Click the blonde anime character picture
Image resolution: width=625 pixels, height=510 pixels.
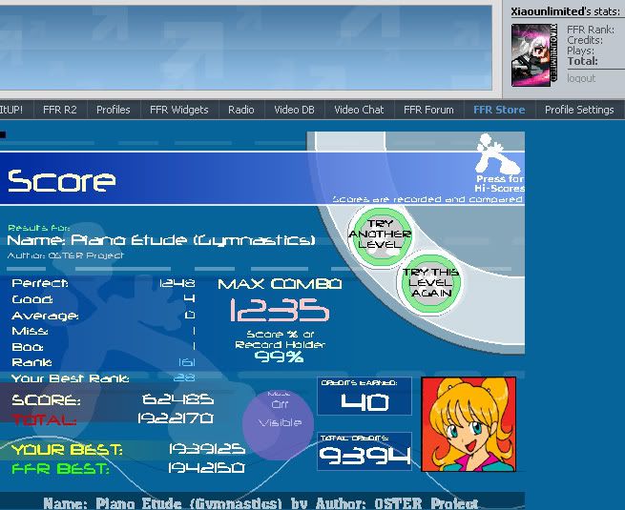coord(469,424)
